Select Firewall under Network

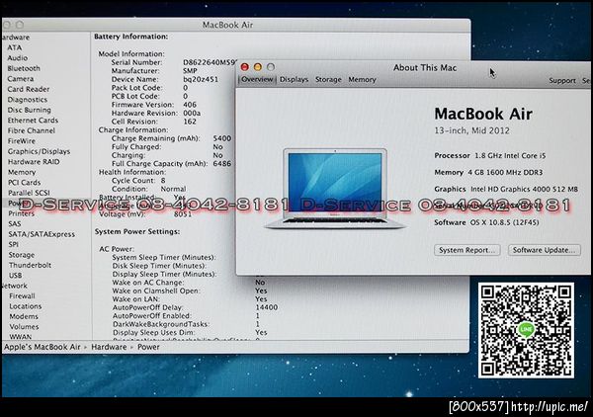(x=22, y=296)
